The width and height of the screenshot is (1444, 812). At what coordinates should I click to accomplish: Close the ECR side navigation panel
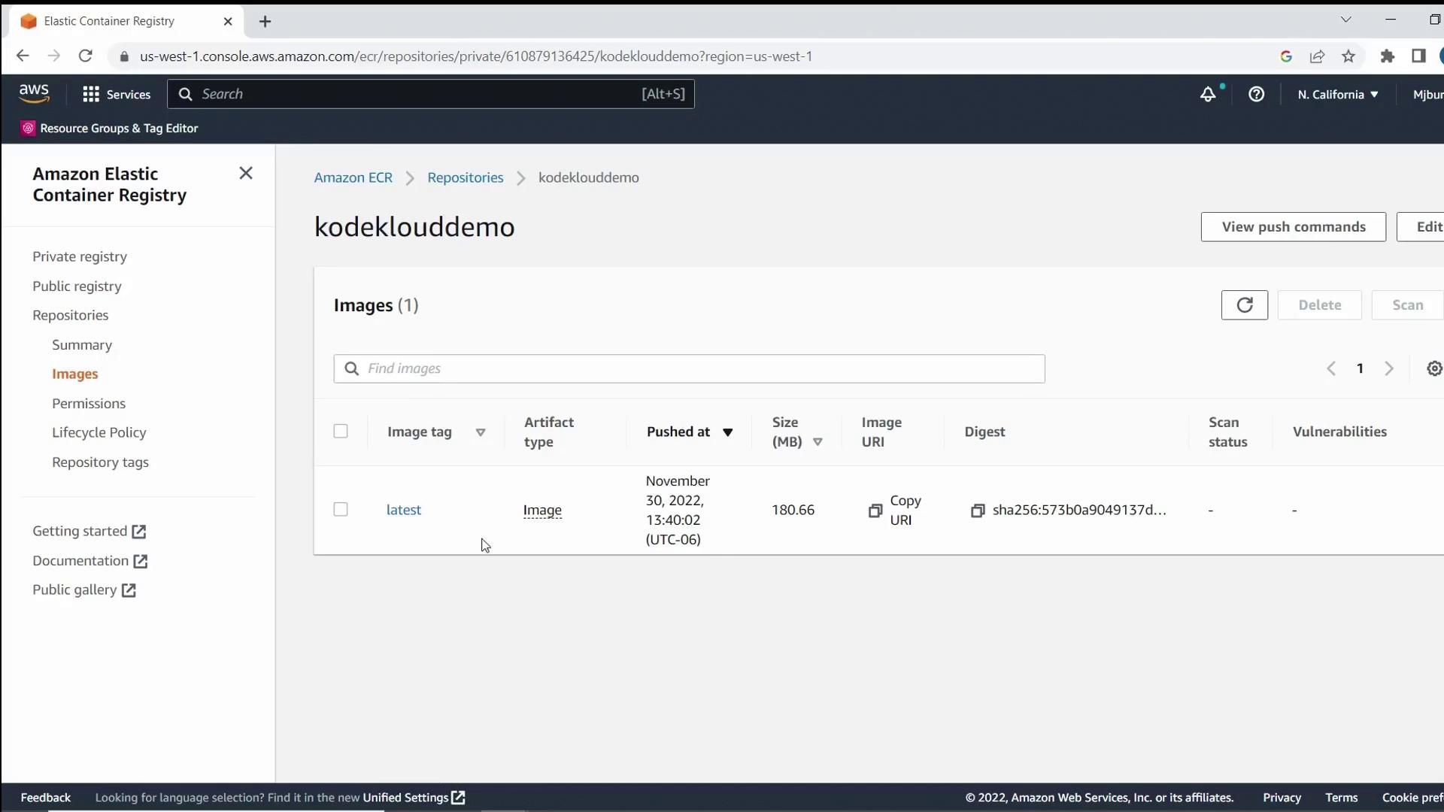pyautogui.click(x=245, y=173)
